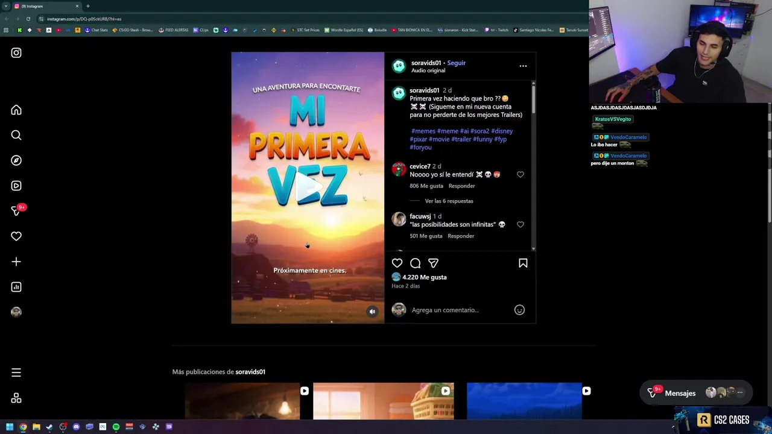View 501 Me gusta on facuwsj's comment
The width and height of the screenshot is (772, 434).
(426, 236)
